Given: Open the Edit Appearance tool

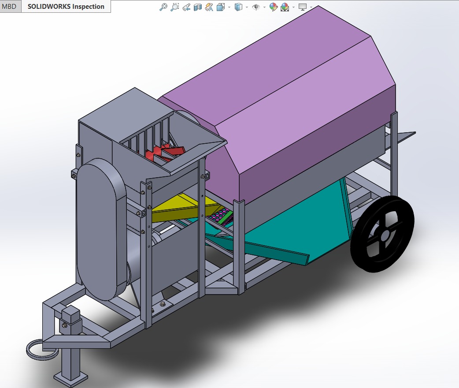Looking at the screenshot, I should tap(273, 7).
